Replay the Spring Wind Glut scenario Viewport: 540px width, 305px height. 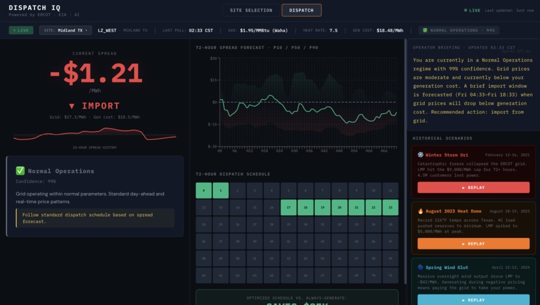[474, 300]
